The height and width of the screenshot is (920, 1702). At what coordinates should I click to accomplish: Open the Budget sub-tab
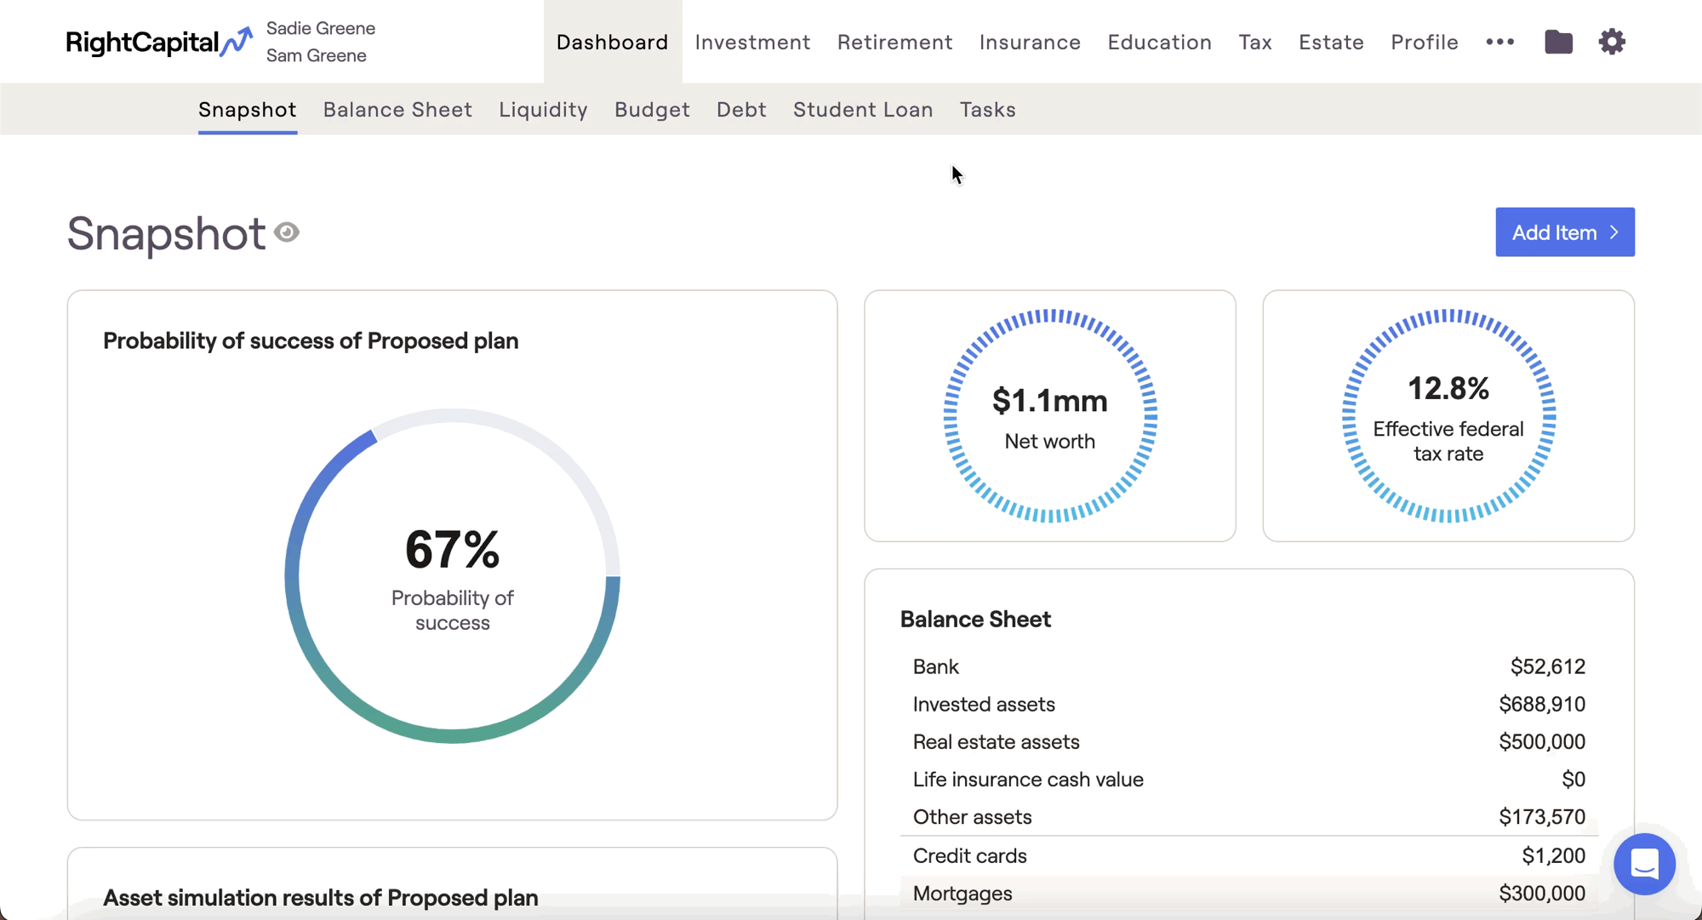652,110
